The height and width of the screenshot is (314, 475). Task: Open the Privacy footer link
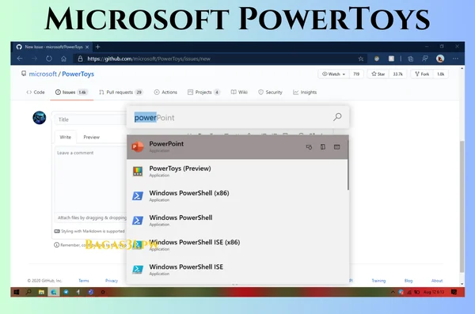pyautogui.click(x=112, y=281)
